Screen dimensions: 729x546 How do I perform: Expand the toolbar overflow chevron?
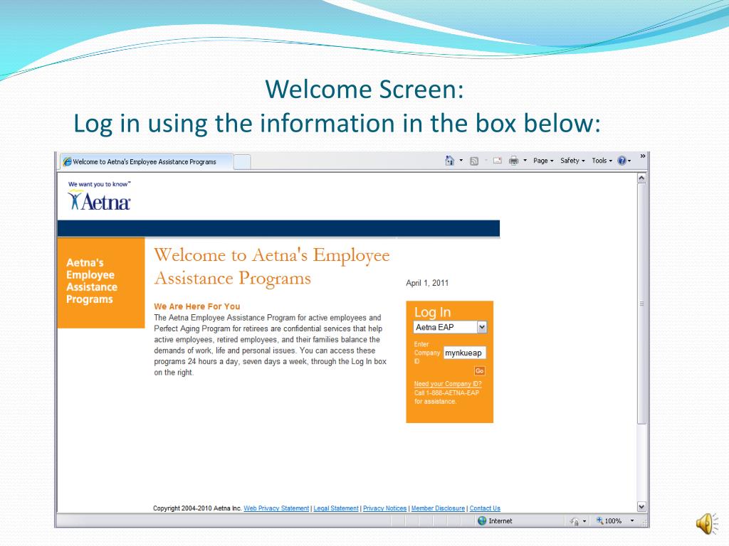(643, 156)
